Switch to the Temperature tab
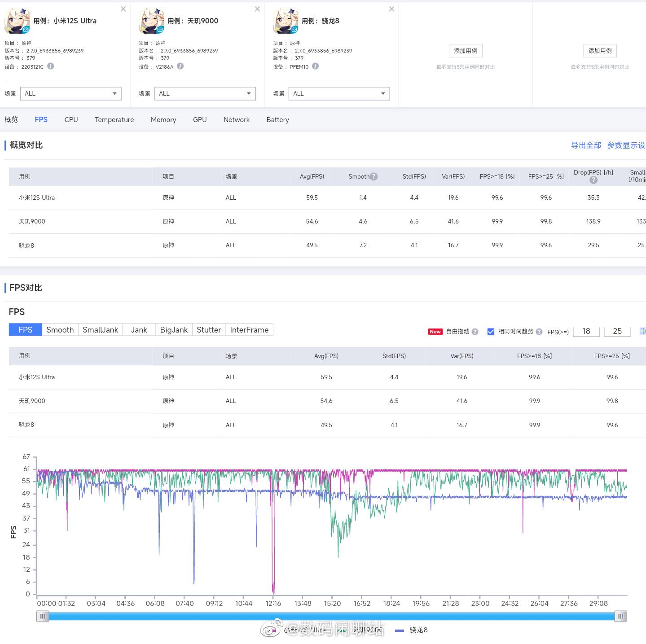 tap(114, 120)
